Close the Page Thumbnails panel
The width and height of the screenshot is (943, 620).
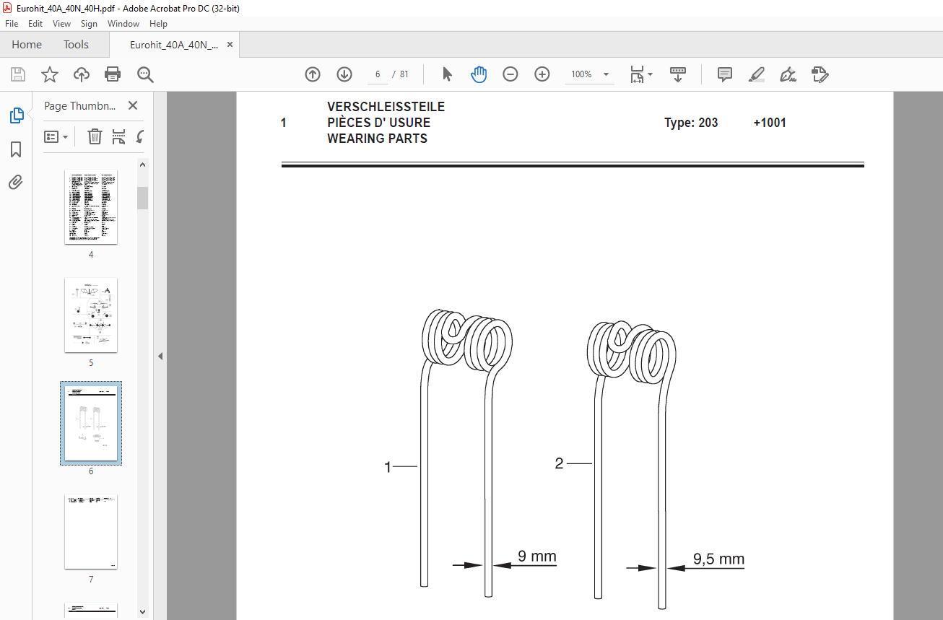[133, 105]
